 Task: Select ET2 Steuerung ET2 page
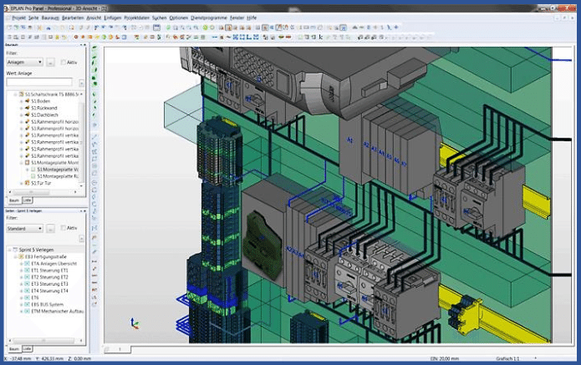pos(49,277)
